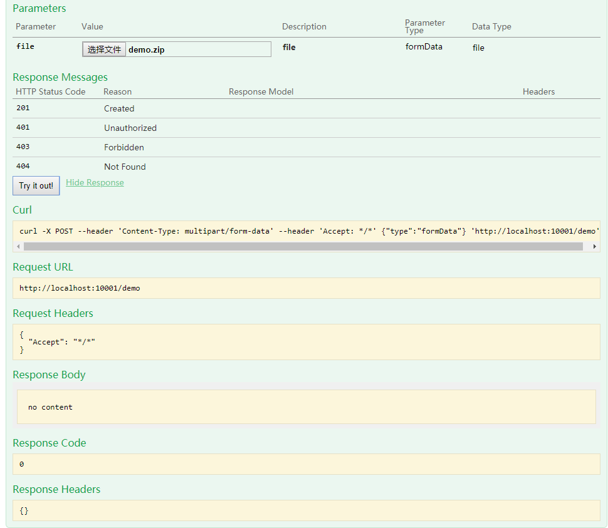Click the Request URL http://localhost:10001/demo text

click(80, 288)
